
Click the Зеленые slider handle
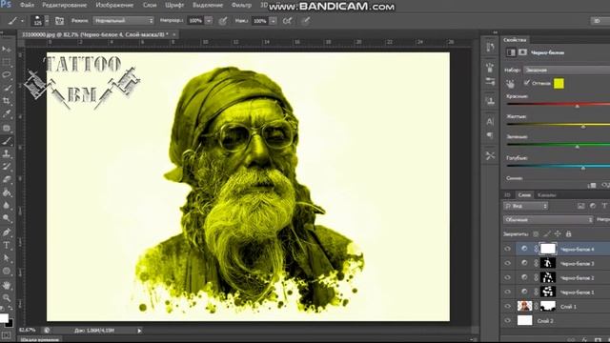[x=578, y=147]
